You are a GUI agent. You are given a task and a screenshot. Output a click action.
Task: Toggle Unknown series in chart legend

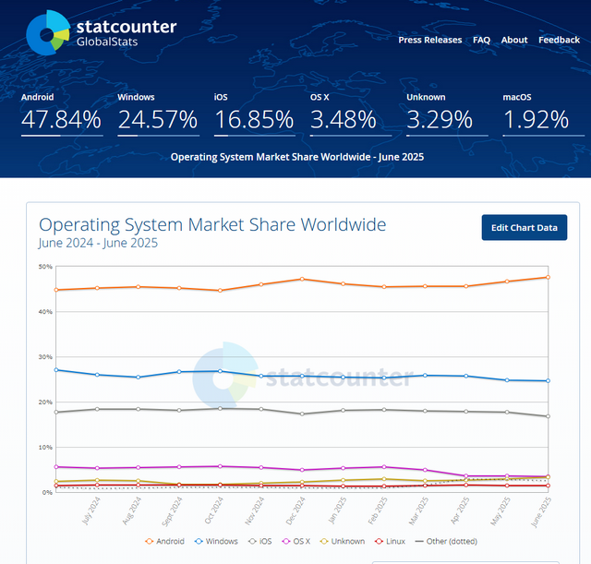click(343, 542)
